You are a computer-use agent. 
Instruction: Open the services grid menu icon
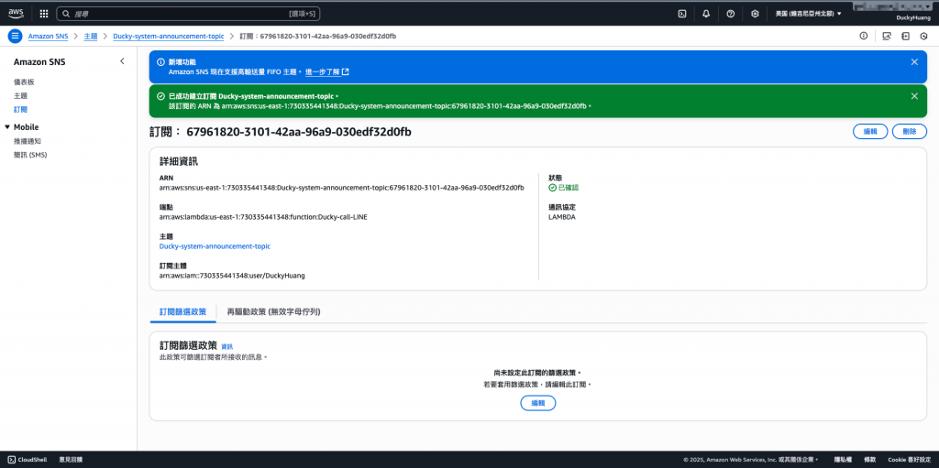[44, 13]
